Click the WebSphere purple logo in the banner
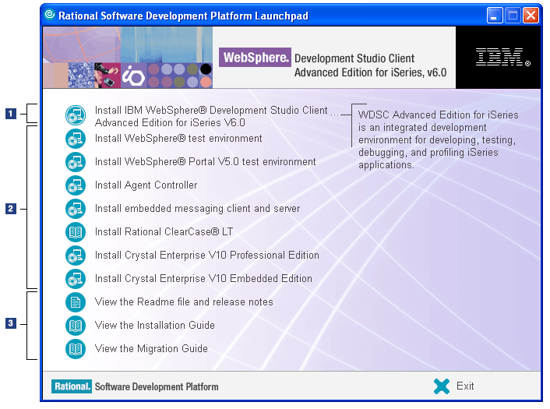Screen dimensions: 550x409 pos(255,57)
